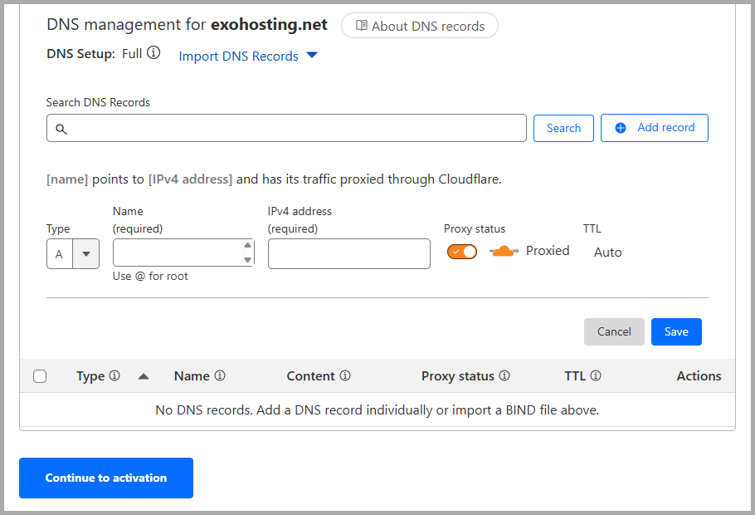Image resolution: width=755 pixels, height=515 pixels.
Task: Check the select-all checkbox in the records table
Action: tap(40, 375)
